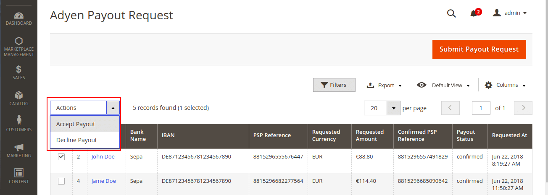Open the Export dropdown

(x=385, y=85)
